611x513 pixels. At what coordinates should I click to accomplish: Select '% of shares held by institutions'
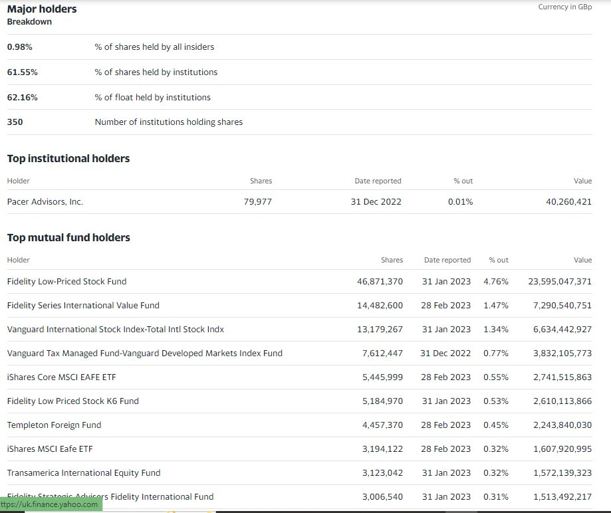[156, 72]
